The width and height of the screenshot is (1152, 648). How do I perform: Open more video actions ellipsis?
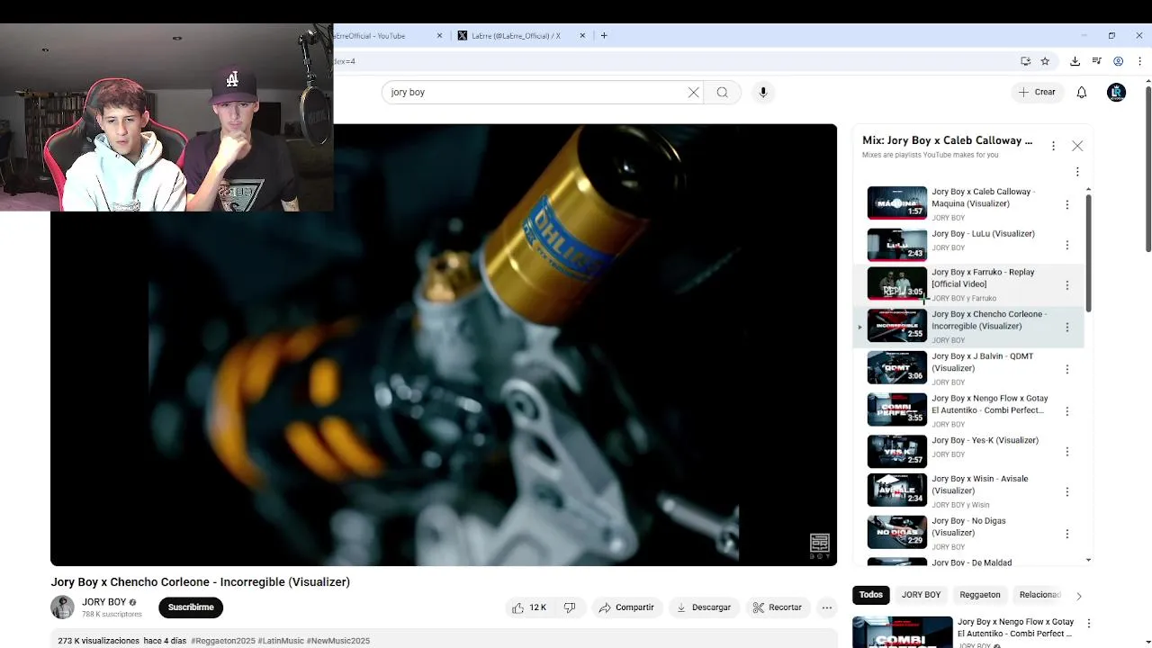coord(826,607)
